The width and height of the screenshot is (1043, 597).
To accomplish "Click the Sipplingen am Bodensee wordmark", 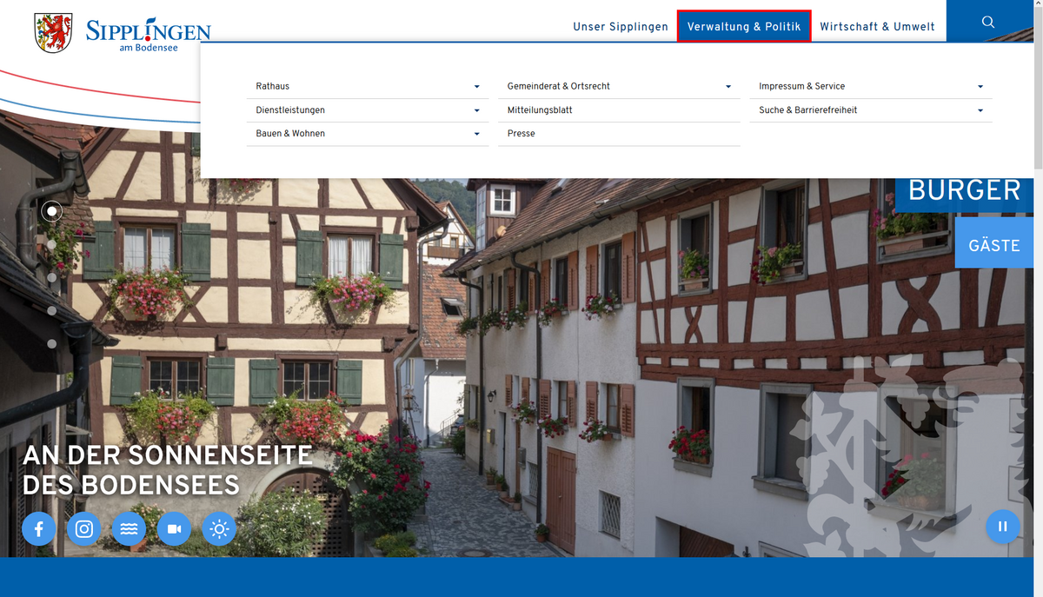I will pos(148,35).
